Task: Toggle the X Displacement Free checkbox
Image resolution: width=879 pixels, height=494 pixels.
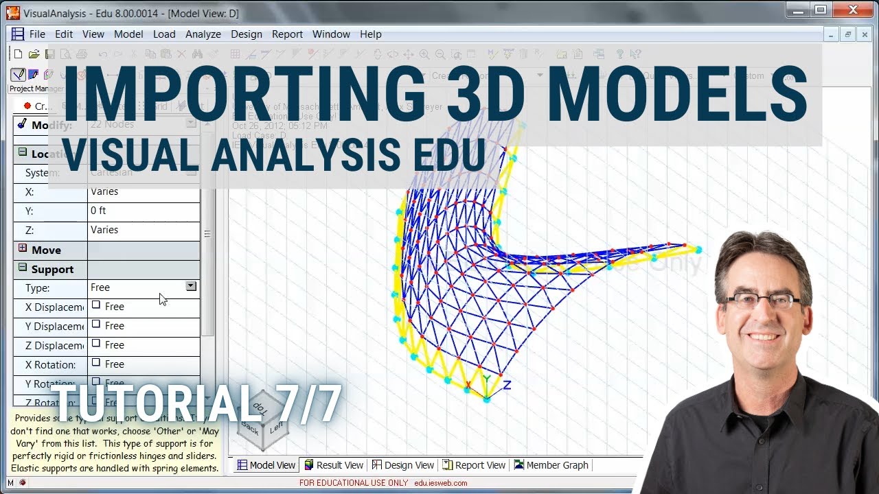Action: coord(96,305)
